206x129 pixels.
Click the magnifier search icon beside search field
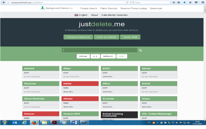pyautogui.click(x=141, y=51)
